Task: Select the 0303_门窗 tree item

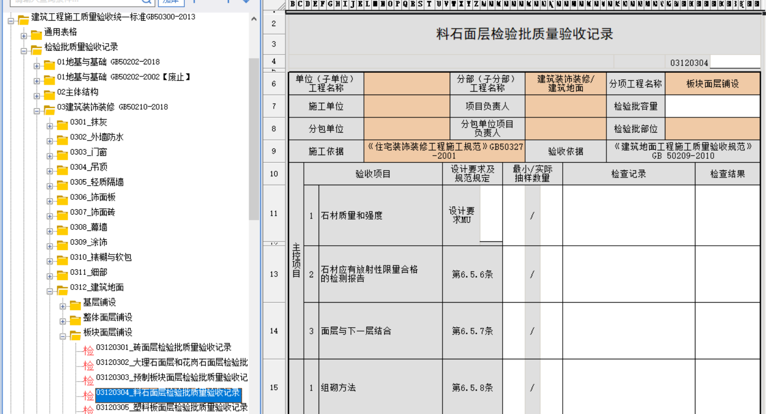Action: (89, 152)
